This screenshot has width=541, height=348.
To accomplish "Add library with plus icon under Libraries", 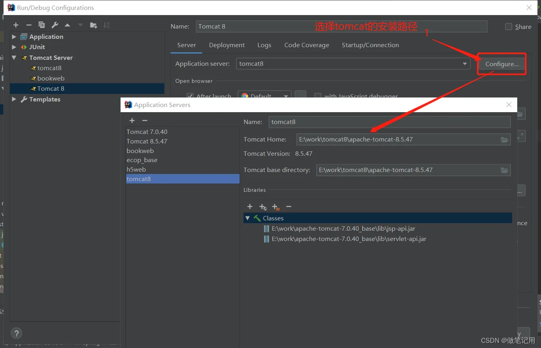I will tap(250, 207).
